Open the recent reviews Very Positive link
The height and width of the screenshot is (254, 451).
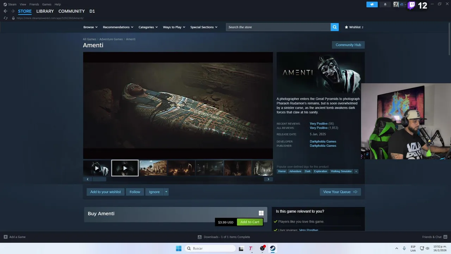(319, 123)
